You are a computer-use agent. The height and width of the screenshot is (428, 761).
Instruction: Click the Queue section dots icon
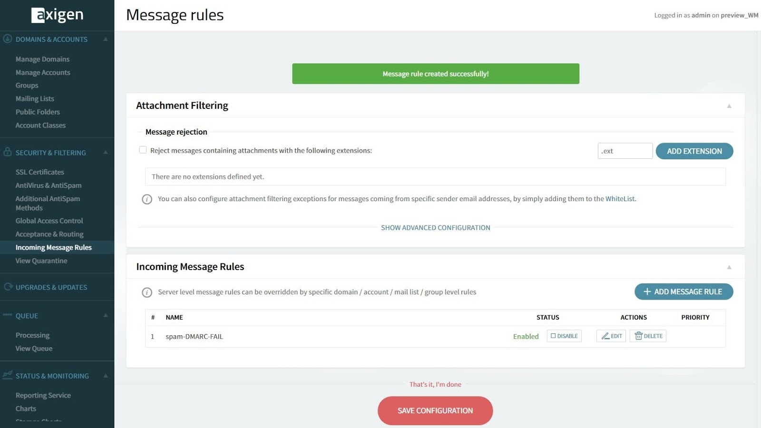(8, 315)
